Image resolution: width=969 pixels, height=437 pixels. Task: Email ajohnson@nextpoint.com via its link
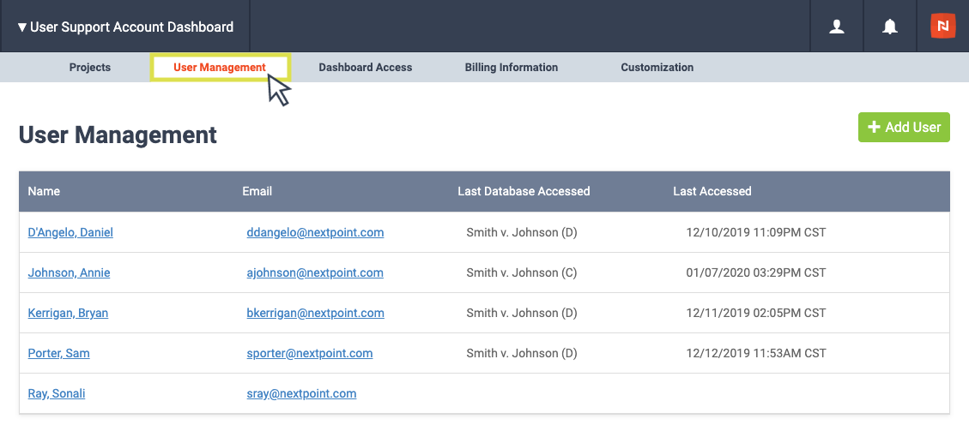(315, 272)
